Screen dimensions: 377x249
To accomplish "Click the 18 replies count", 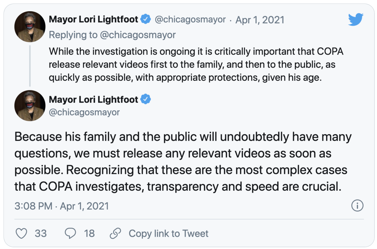I will click(x=89, y=233).
